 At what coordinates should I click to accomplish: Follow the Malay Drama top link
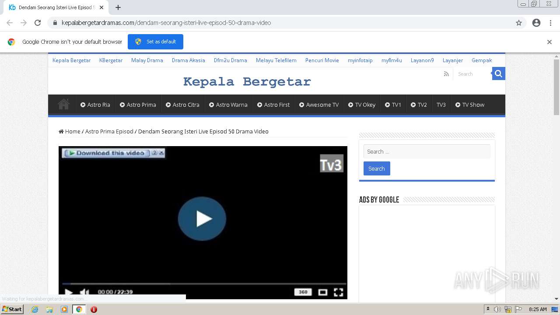(x=147, y=60)
